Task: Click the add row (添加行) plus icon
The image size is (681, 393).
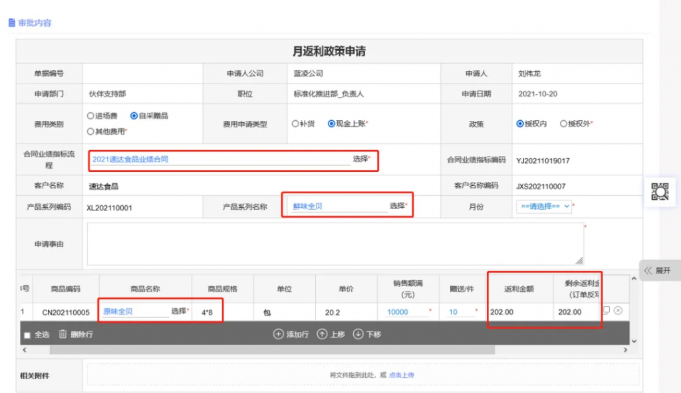Action: click(x=278, y=334)
